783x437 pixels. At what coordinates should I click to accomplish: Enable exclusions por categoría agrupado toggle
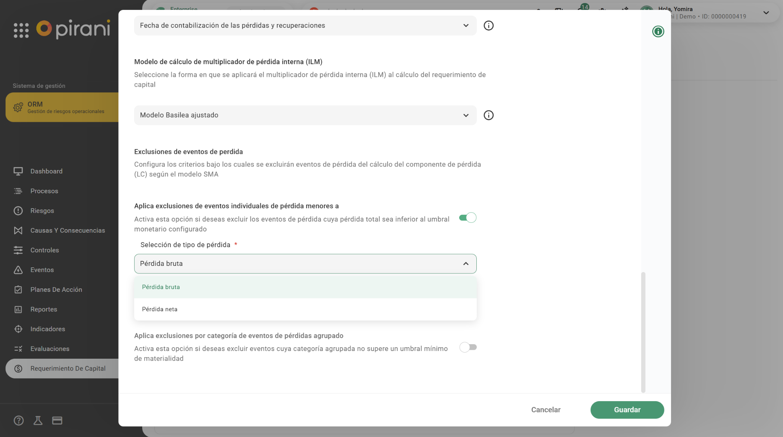click(x=468, y=347)
